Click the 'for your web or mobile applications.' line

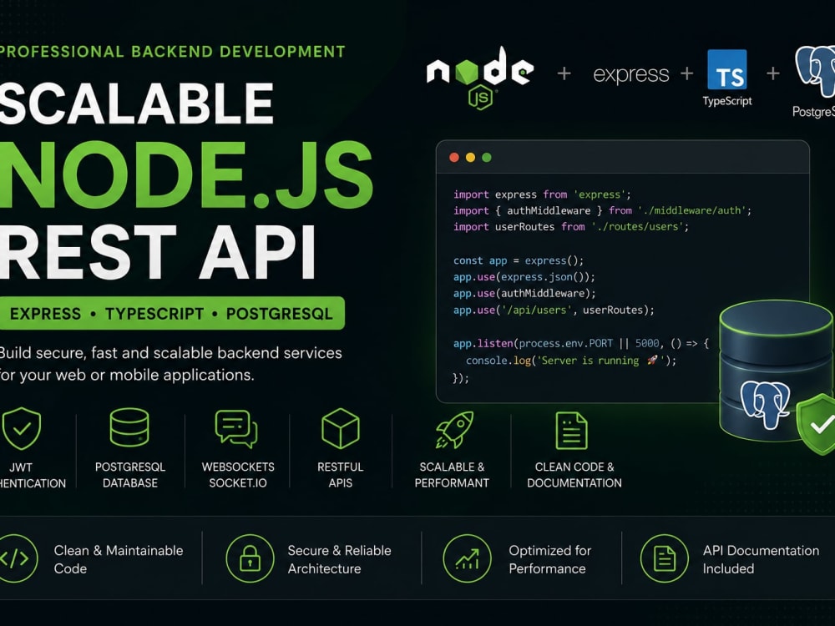[127, 375]
